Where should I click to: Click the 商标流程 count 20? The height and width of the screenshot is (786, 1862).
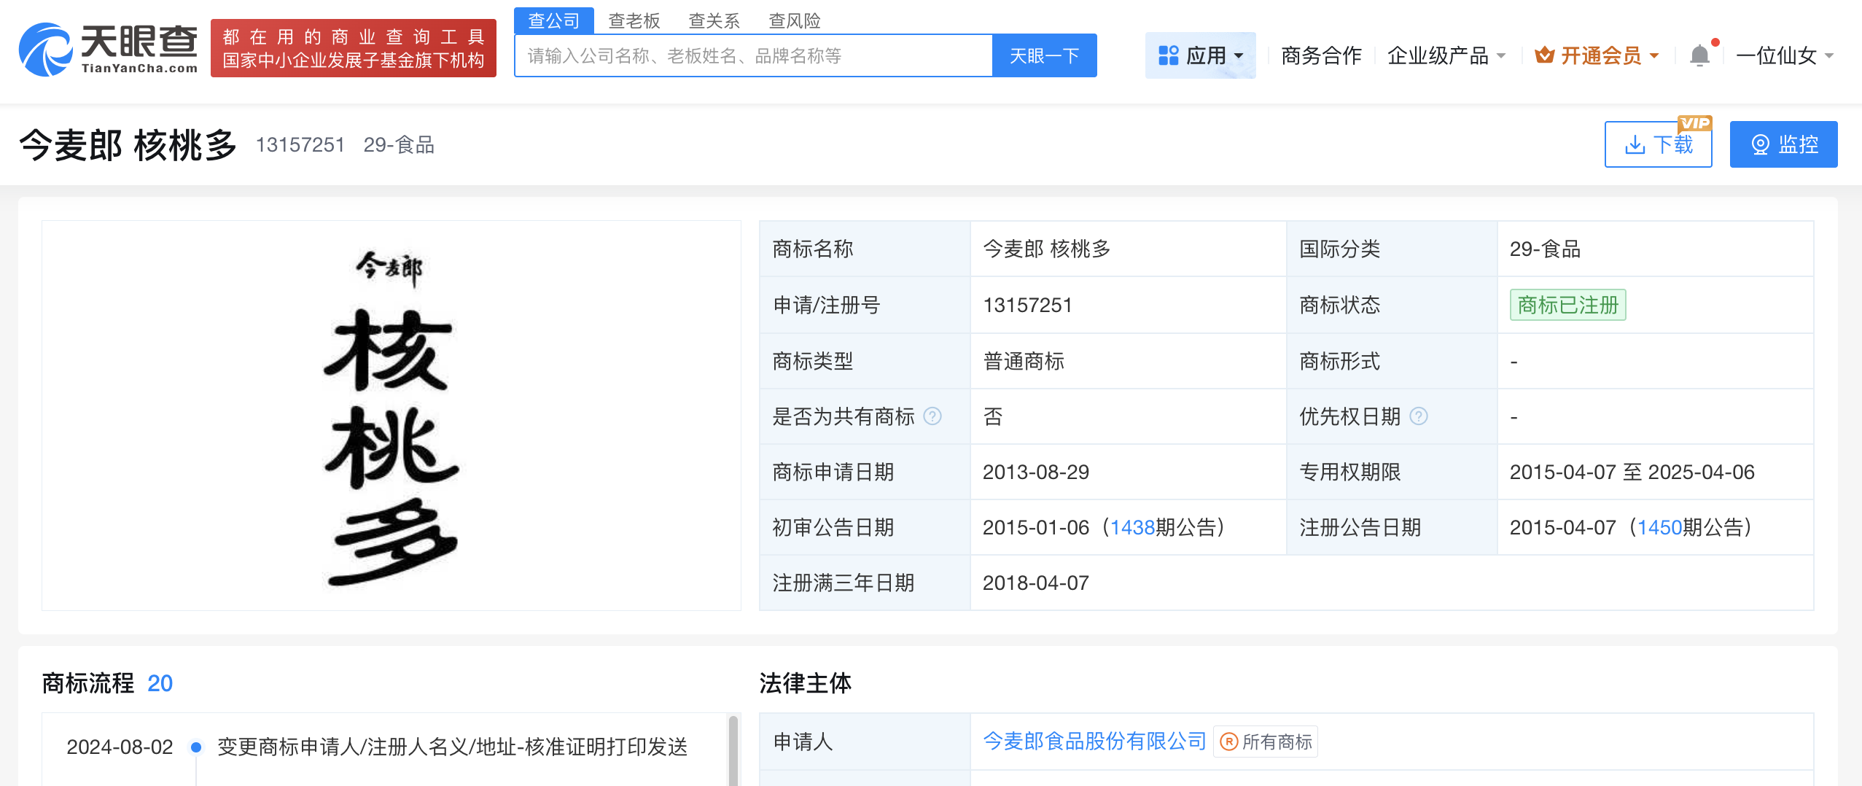(160, 683)
